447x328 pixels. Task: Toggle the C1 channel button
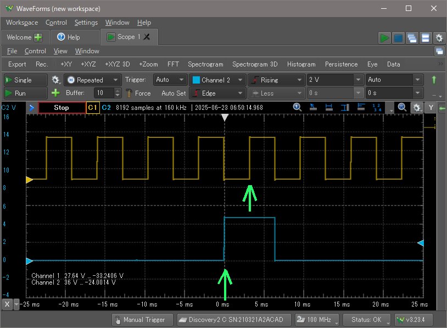pyautogui.click(x=93, y=108)
